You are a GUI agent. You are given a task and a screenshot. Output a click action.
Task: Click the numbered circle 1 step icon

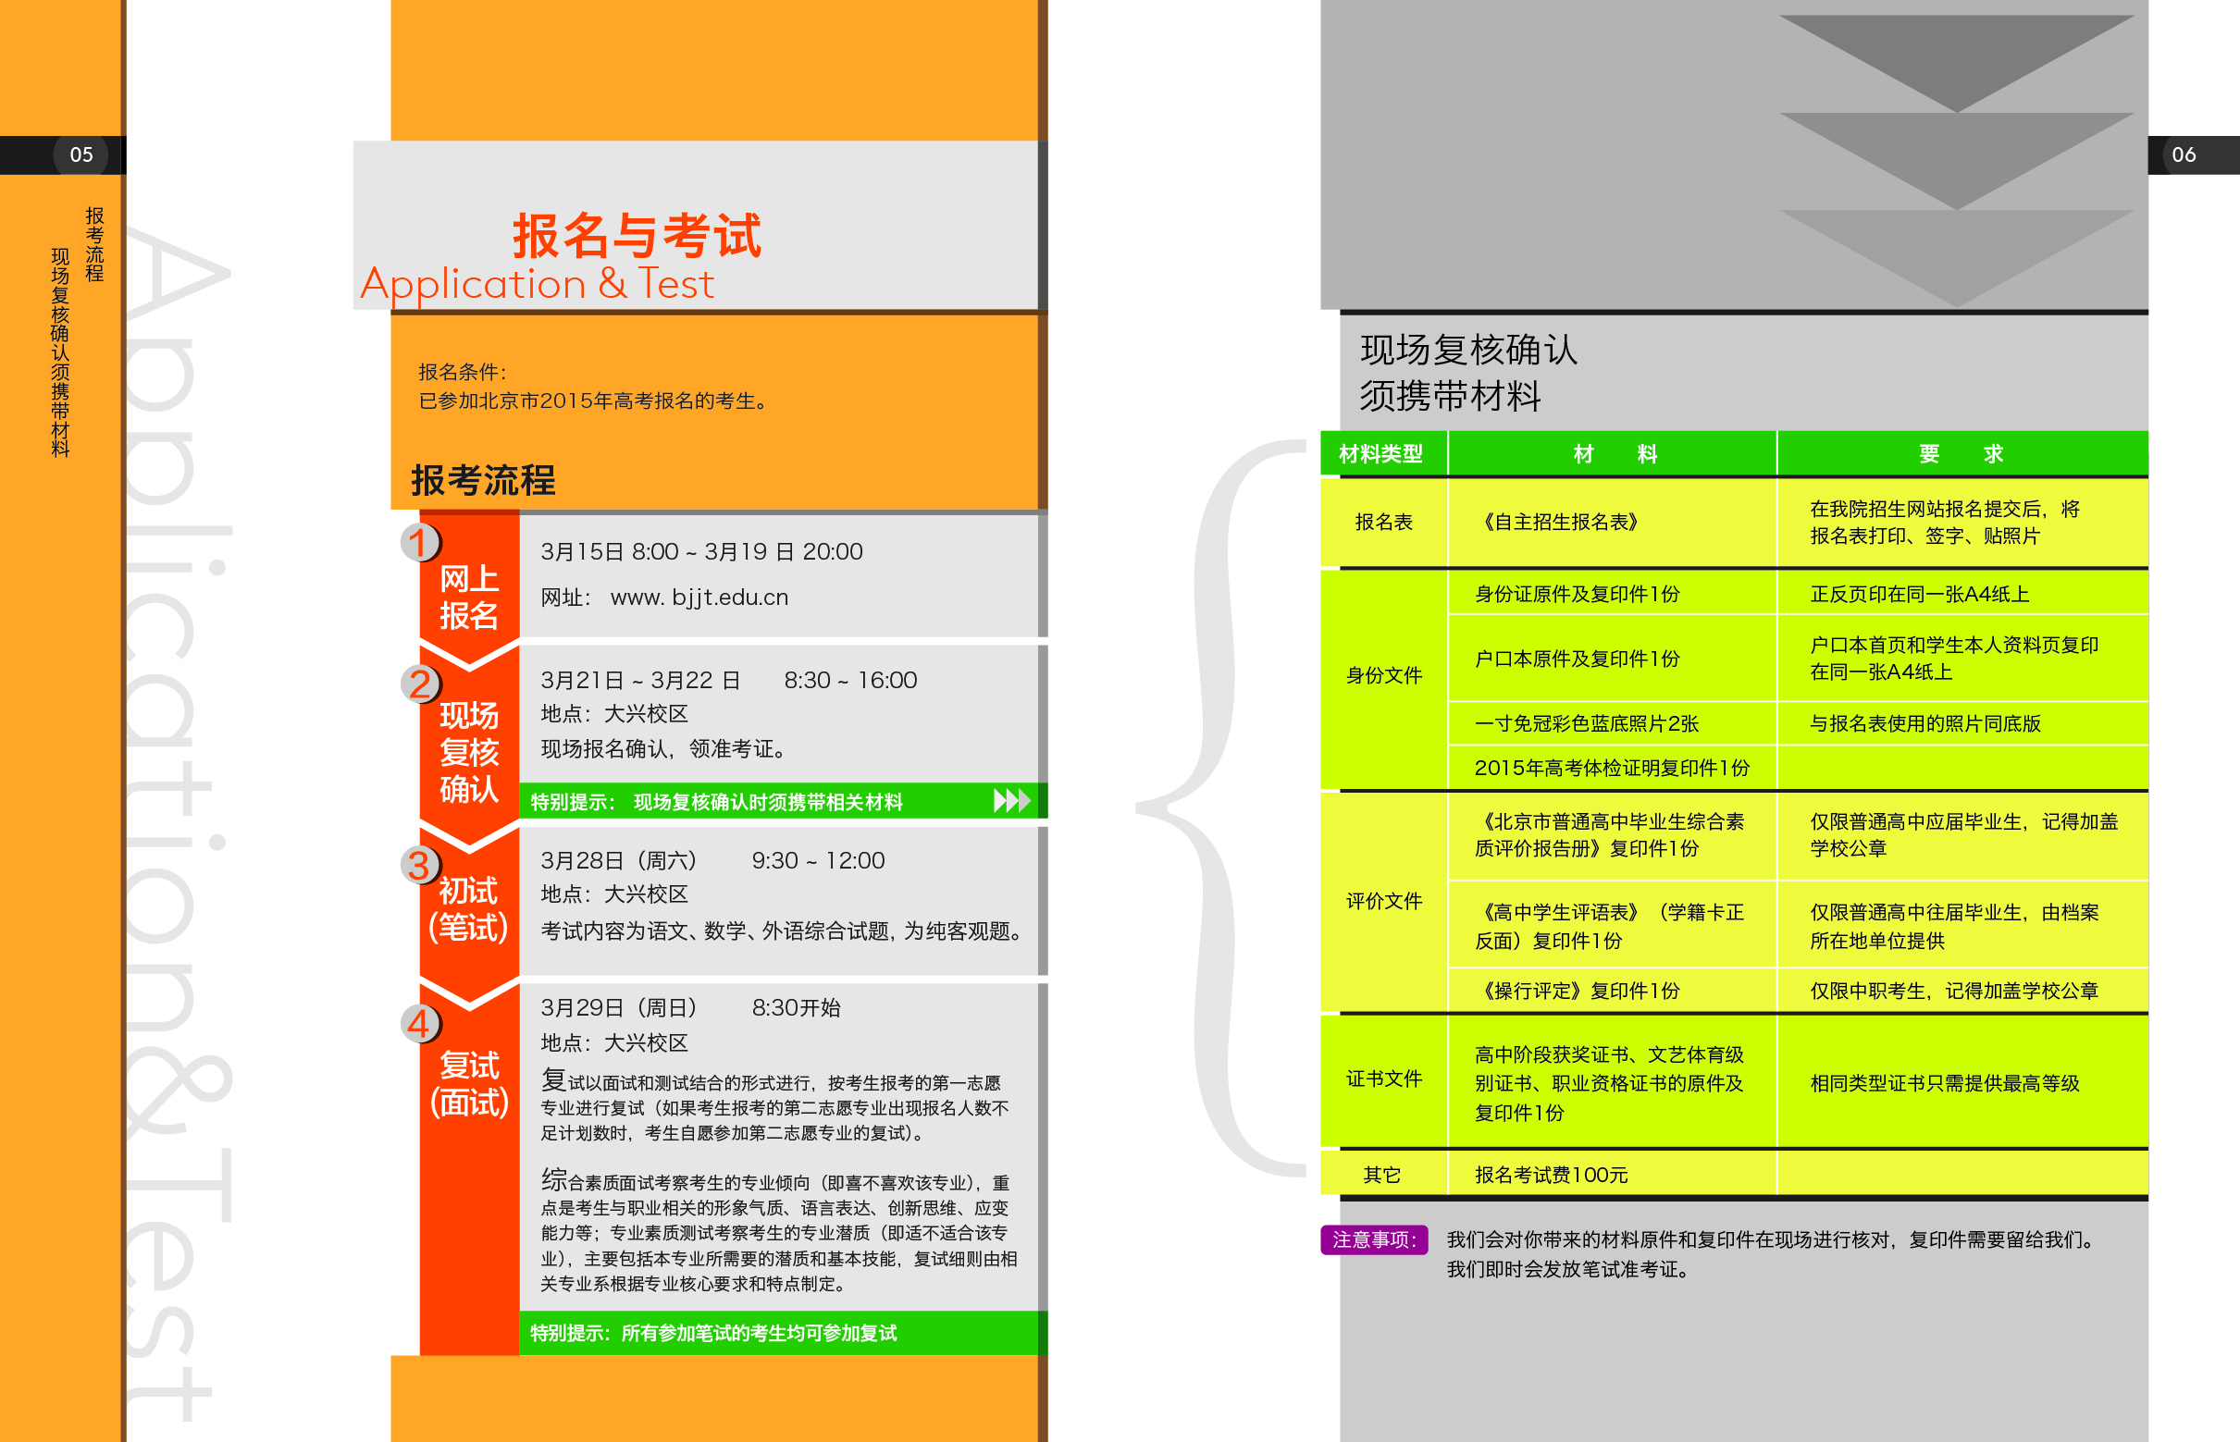pos(420,542)
